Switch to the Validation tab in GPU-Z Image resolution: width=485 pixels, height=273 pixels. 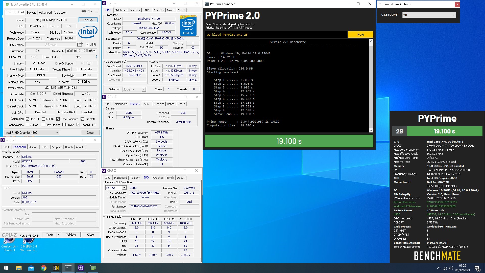(x=60, y=12)
